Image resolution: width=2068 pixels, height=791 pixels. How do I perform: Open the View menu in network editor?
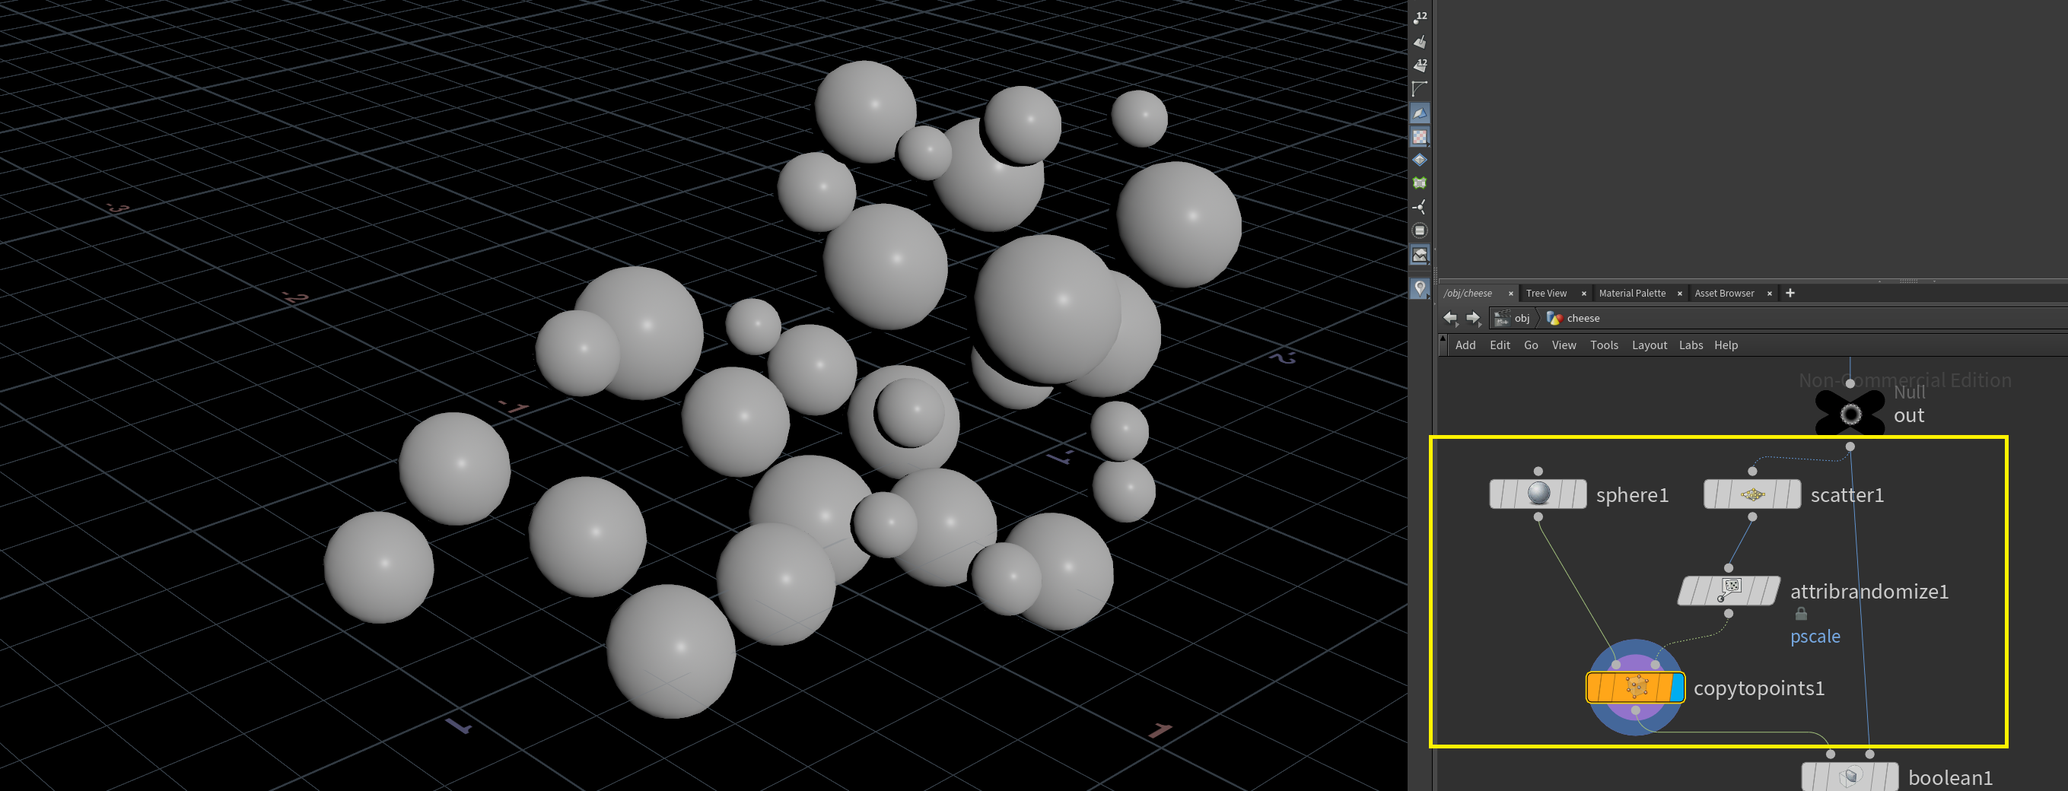1563,345
